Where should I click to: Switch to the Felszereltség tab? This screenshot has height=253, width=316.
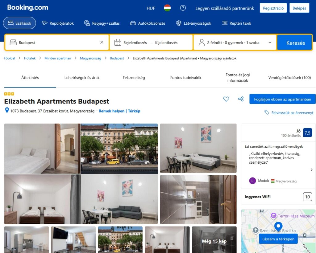(x=134, y=78)
